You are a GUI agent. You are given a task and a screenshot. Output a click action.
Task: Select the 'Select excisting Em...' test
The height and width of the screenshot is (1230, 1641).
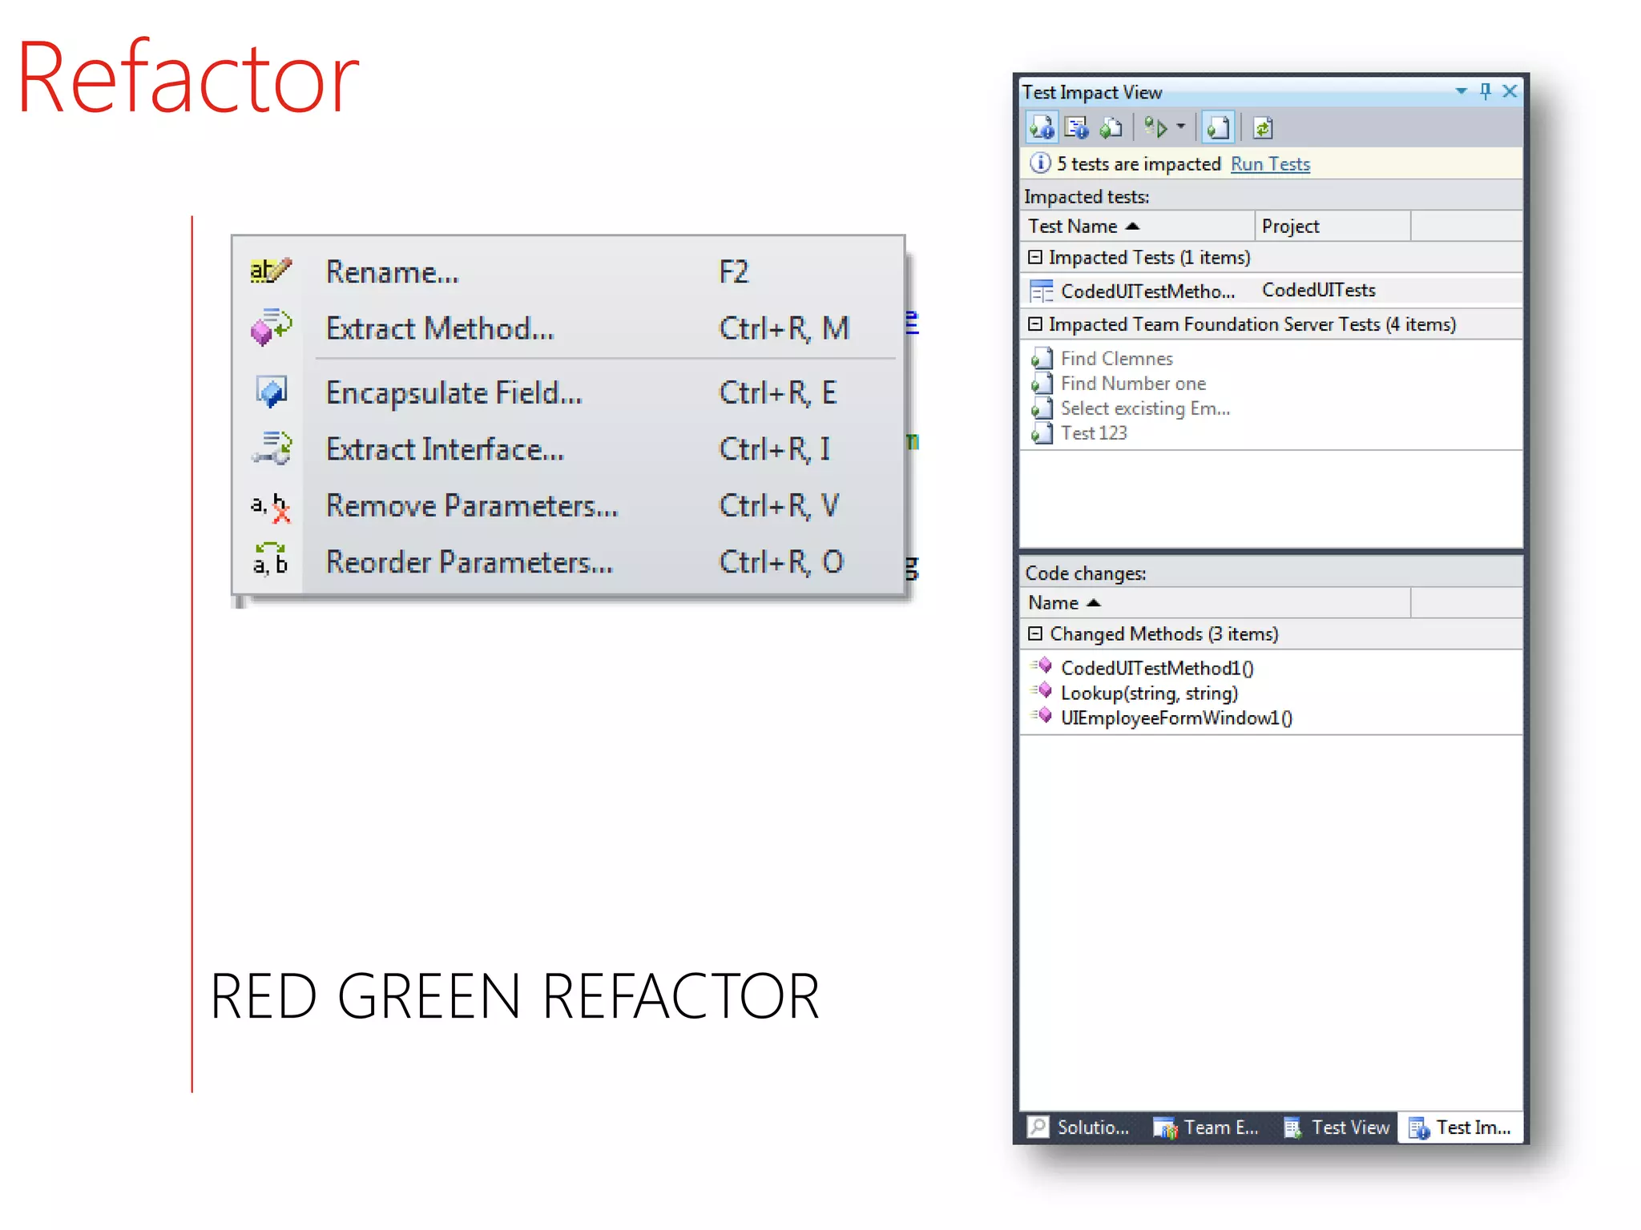(1145, 408)
